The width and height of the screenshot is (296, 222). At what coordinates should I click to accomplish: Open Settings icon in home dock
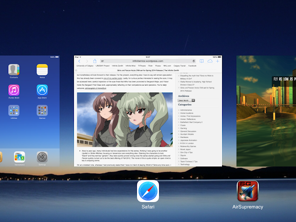click(x=42, y=157)
